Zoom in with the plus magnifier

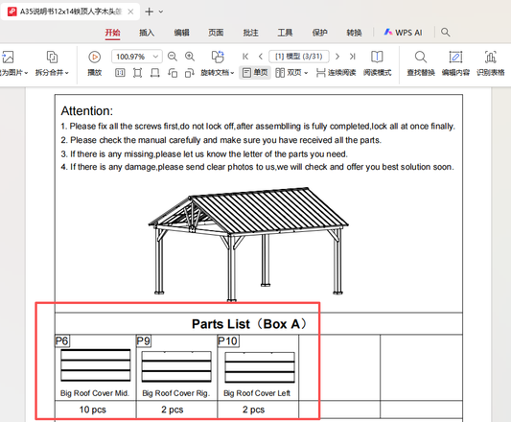pos(190,57)
